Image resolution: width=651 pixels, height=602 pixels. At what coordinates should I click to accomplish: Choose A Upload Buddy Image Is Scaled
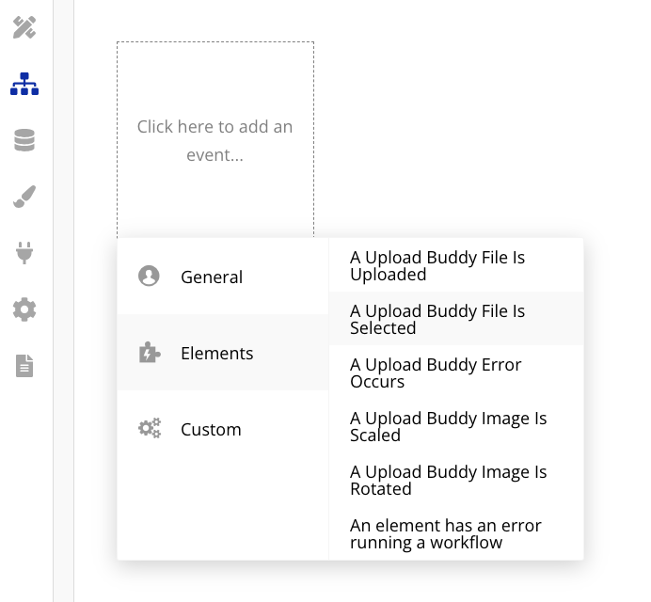(456, 426)
